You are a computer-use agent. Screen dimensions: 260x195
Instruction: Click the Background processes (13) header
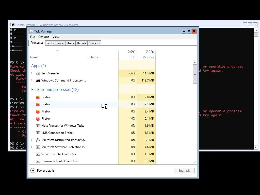click(55, 90)
